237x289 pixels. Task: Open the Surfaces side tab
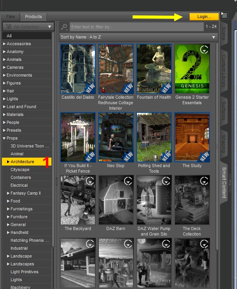224,110
